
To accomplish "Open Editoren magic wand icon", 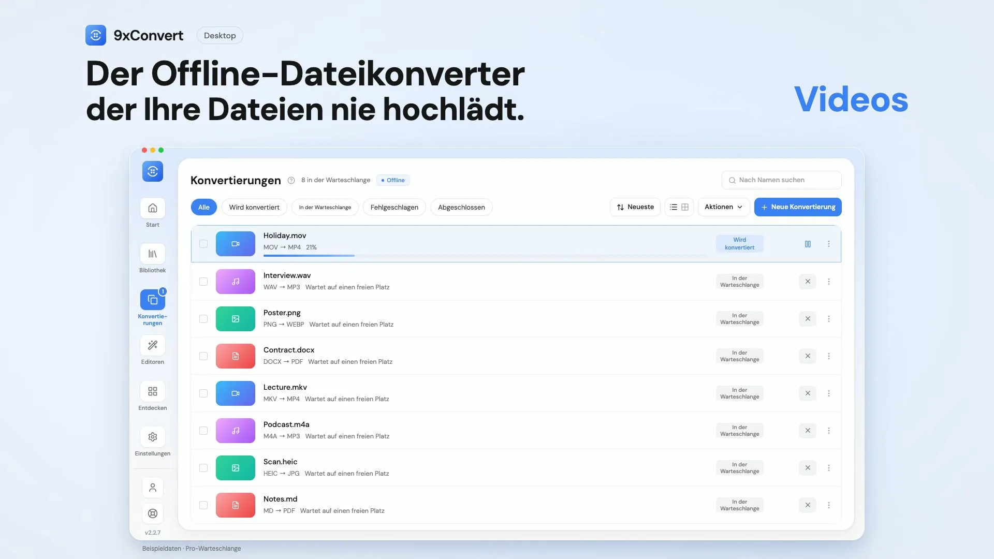I will (152, 345).
